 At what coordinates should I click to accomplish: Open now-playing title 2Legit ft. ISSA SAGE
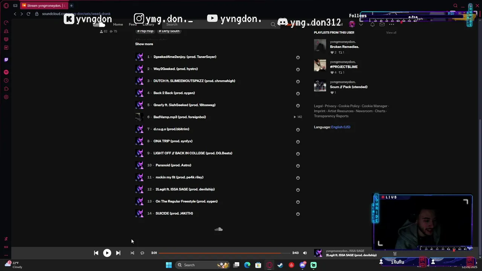point(351,255)
